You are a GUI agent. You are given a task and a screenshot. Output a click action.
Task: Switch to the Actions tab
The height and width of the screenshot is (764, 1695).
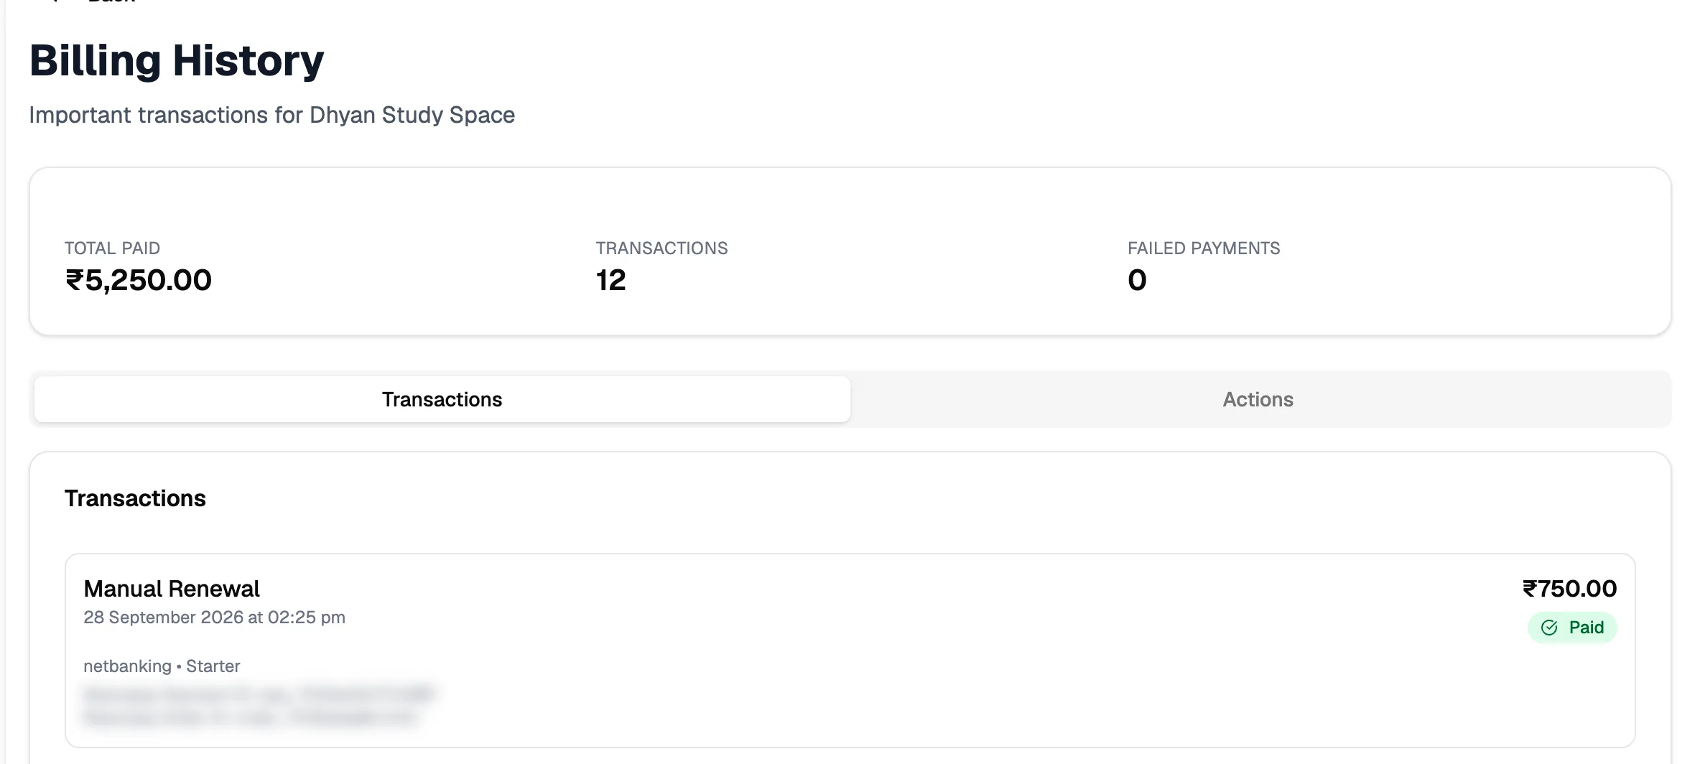click(x=1258, y=399)
